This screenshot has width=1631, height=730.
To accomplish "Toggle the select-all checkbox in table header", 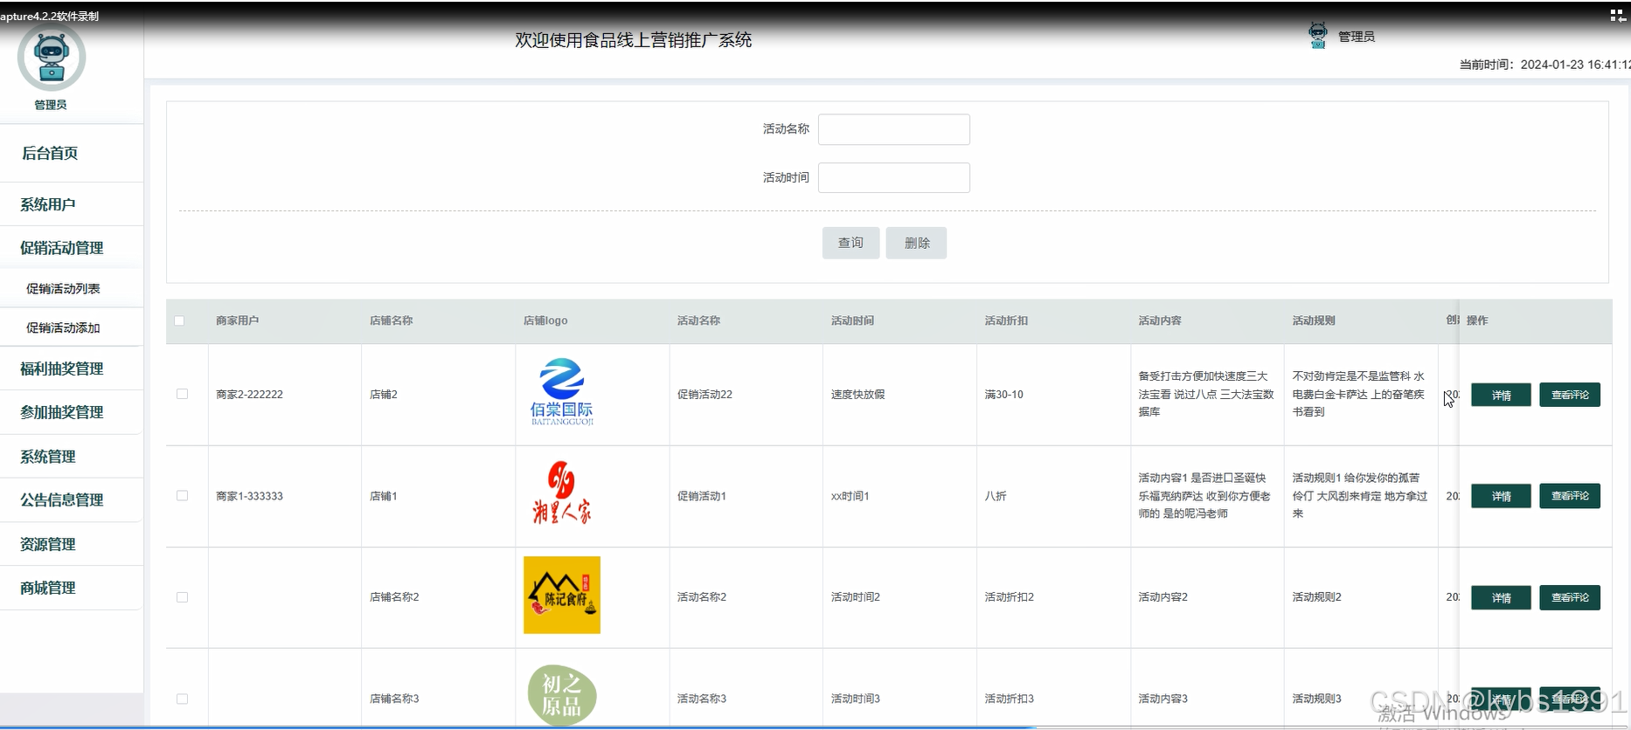I will (179, 320).
